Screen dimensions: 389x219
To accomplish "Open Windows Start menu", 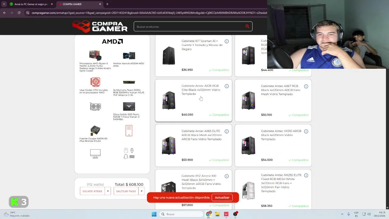I will (x=154, y=214).
